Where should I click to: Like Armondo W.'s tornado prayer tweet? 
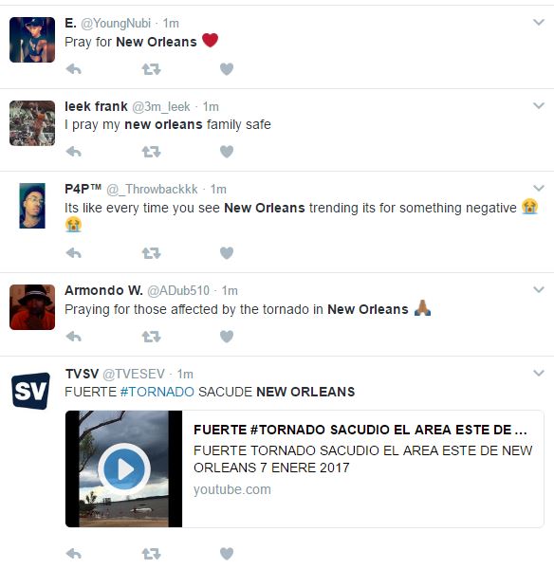tap(227, 337)
